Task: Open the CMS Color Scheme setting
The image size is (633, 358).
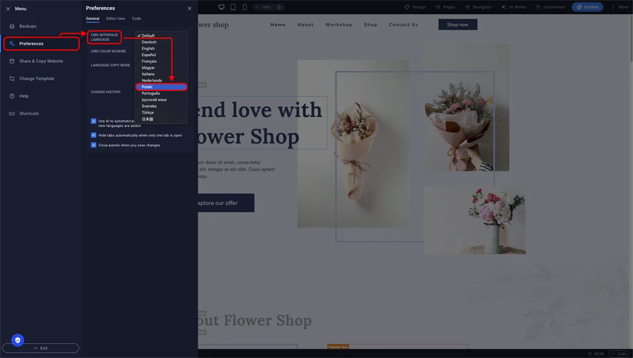Action: (x=108, y=51)
